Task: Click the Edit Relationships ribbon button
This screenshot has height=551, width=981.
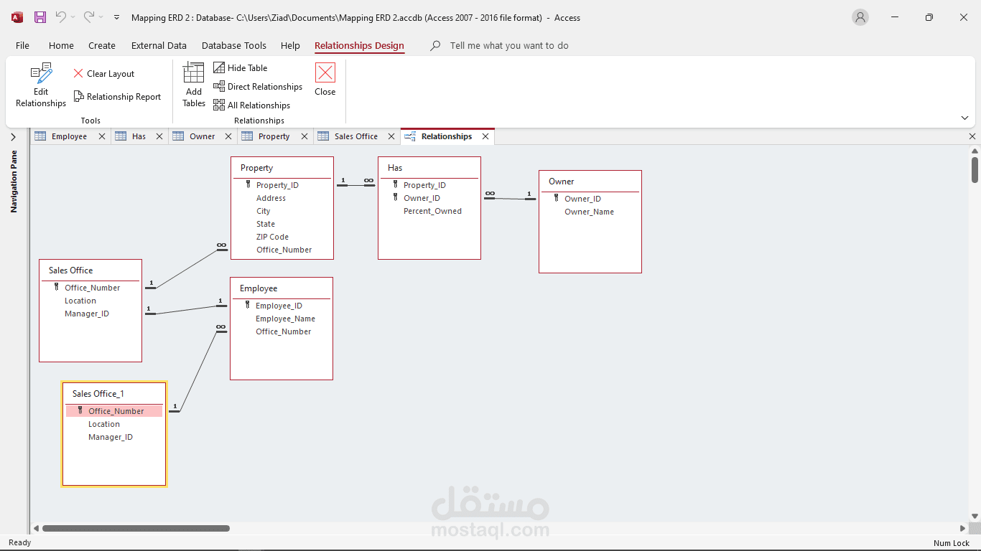Action: 41,85
